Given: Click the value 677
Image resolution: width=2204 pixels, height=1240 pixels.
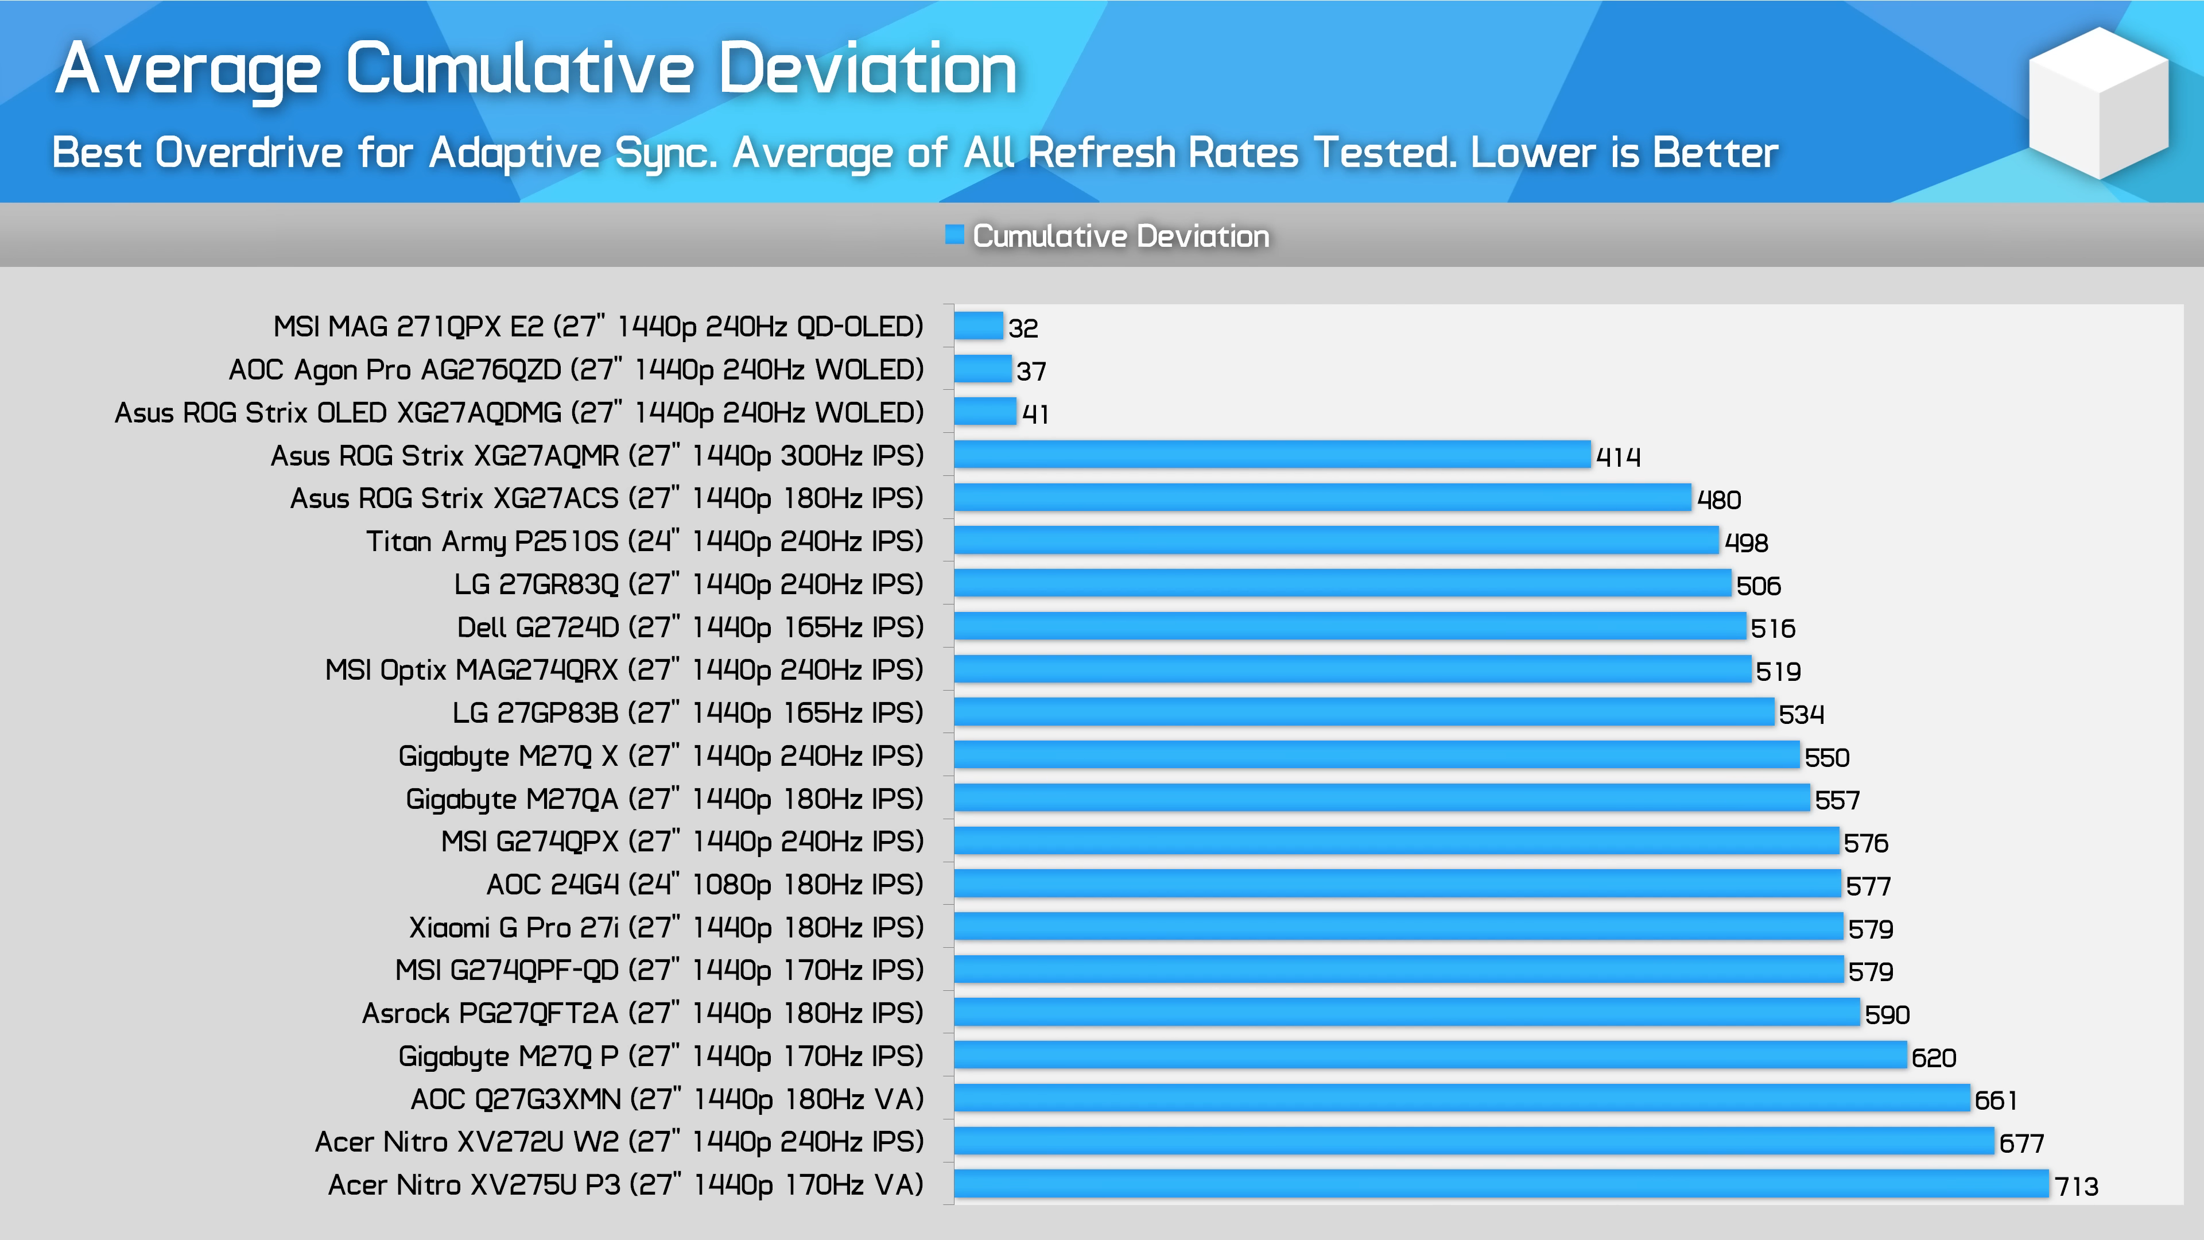Looking at the screenshot, I should pos(2021,1144).
